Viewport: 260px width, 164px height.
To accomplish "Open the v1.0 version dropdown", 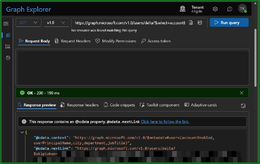I will pyautogui.click(x=56, y=23).
